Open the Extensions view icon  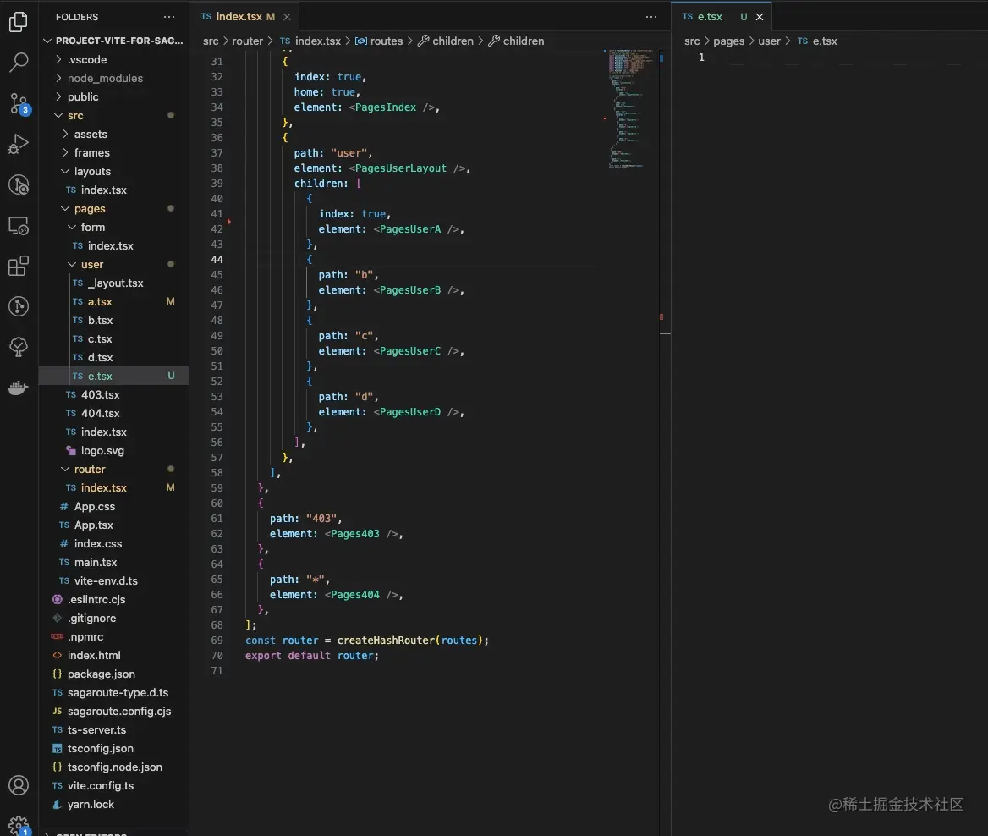tap(19, 266)
